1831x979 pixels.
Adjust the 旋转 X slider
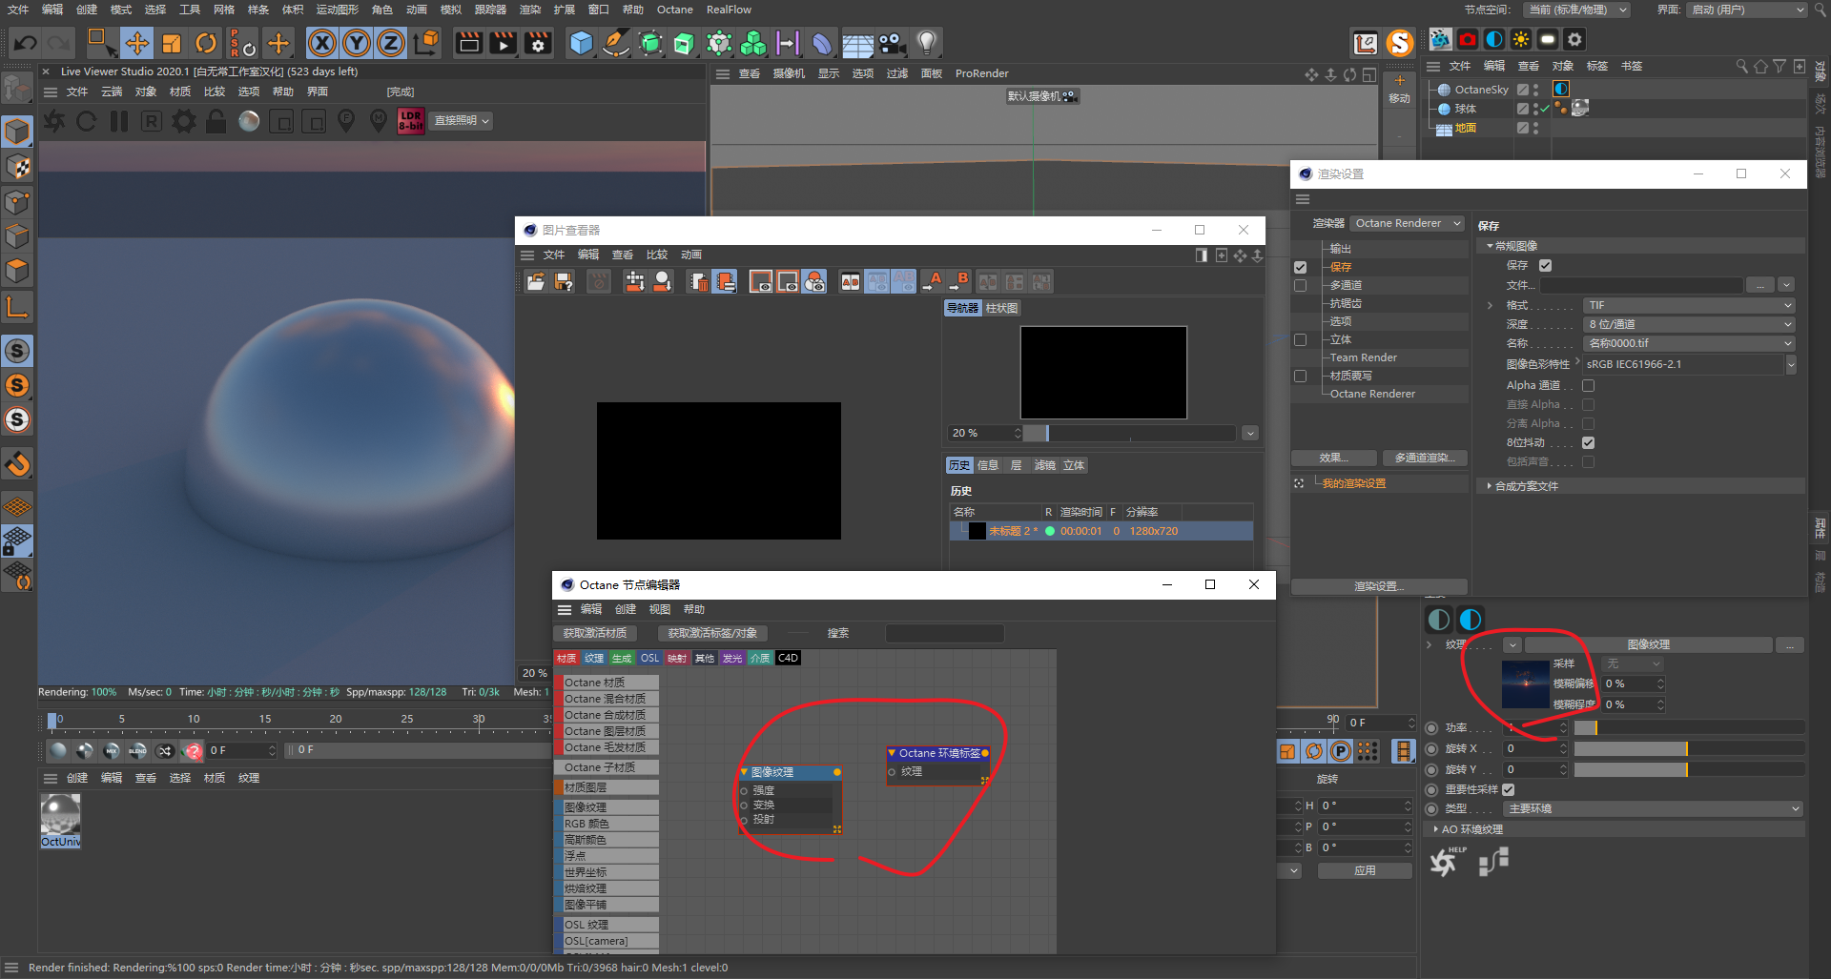pyautogui.click(x=1688, y=748)
